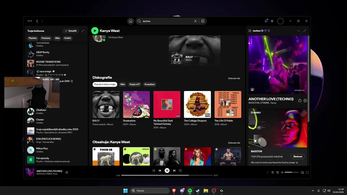The image size is (347, 195).
Task: Expand the Now Playing panel fullscreen
Action: pyautogui.click(x=305, y=31)
